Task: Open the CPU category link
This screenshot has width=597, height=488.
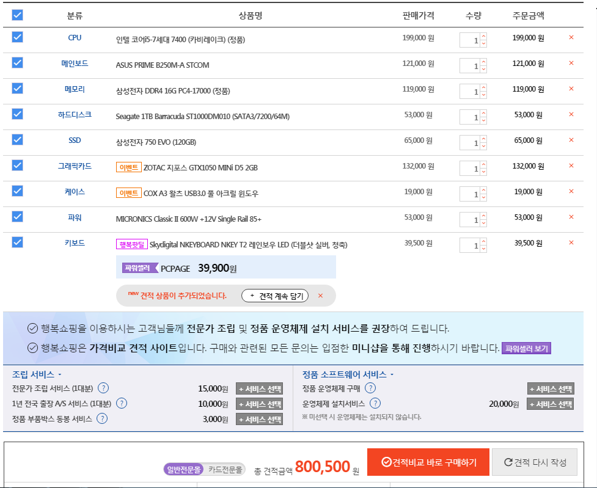Action: pos(75,38)
